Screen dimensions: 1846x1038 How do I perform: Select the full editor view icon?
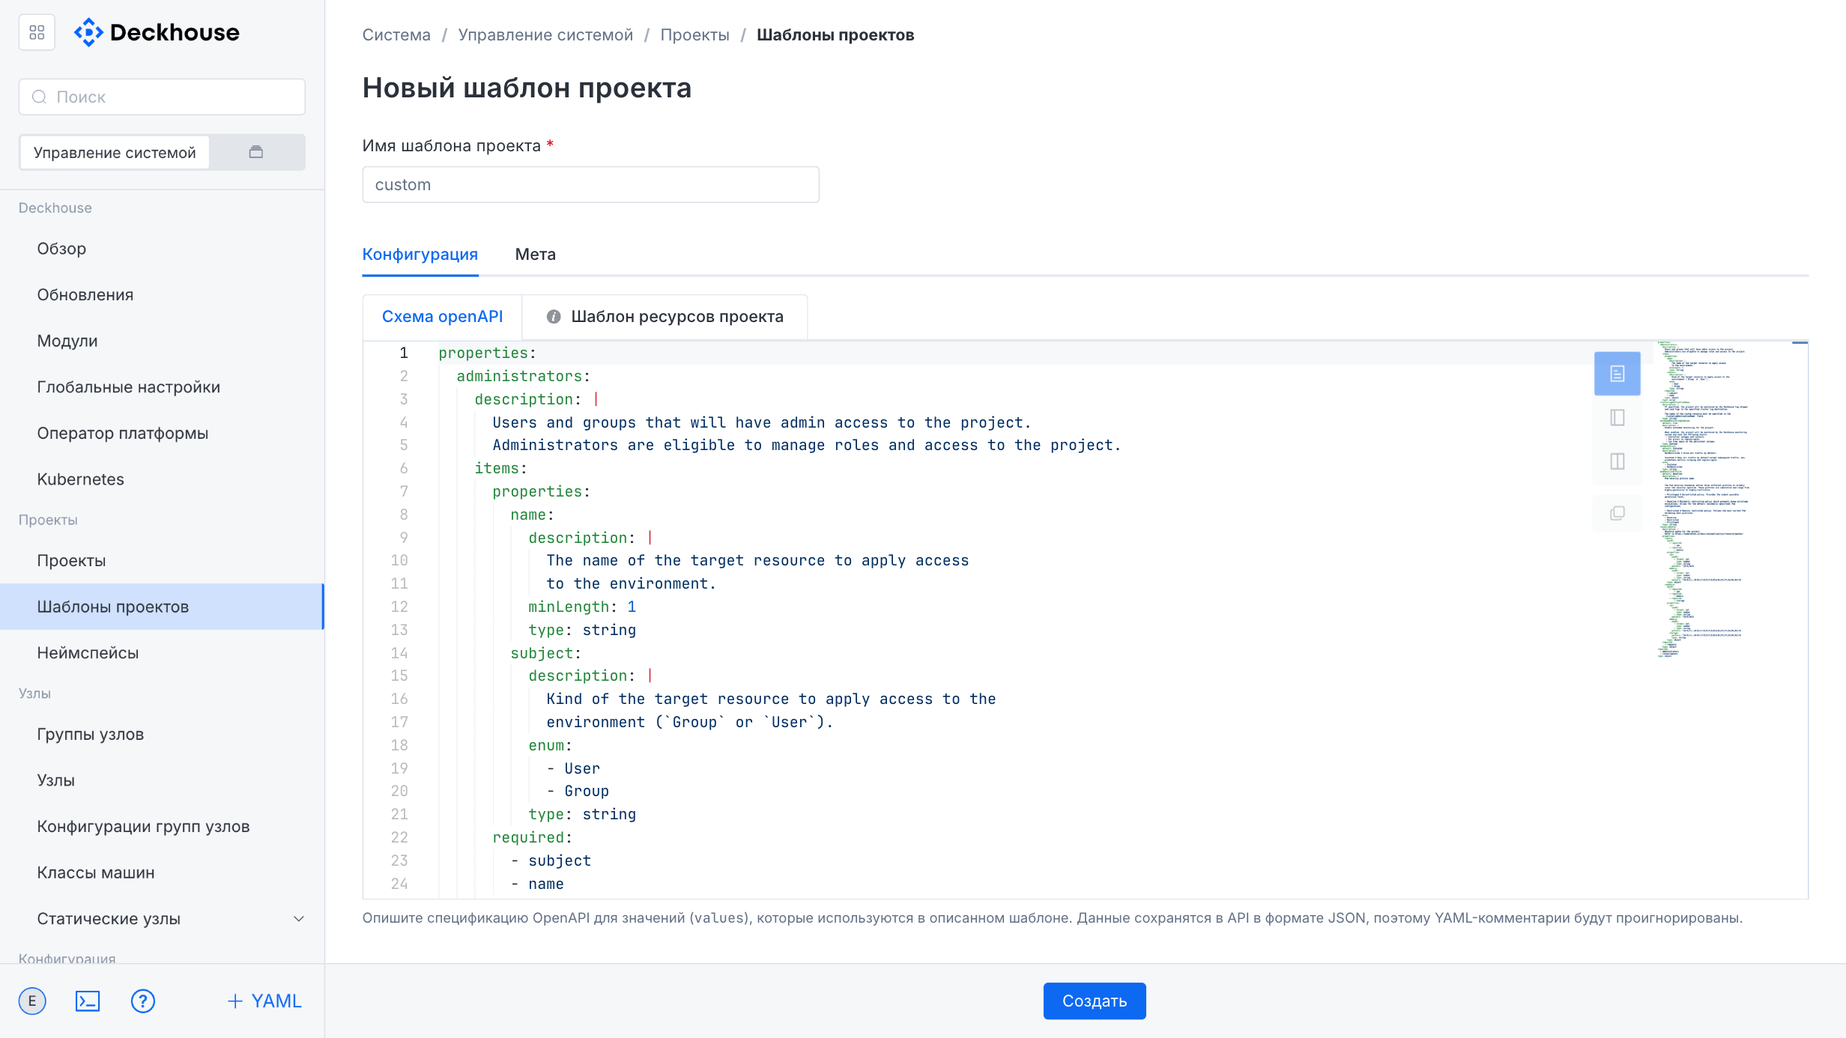[1617, 374]
